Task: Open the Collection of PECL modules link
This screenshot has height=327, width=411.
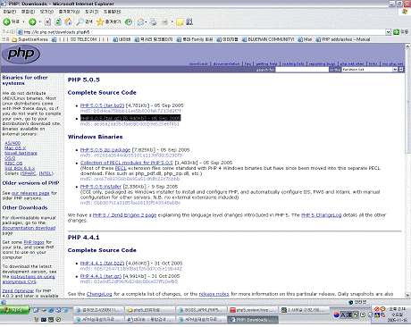Action: click(x=127, y=163)
